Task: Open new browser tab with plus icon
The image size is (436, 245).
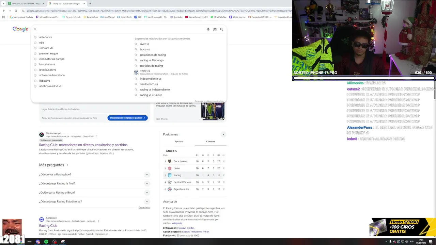Action: click(90, 3)
